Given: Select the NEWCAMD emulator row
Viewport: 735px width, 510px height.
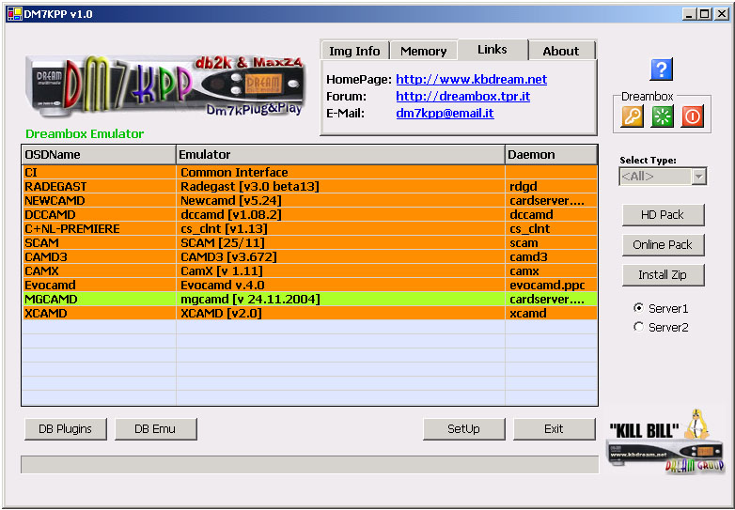Looking at the screenshot, I should 309,200.
